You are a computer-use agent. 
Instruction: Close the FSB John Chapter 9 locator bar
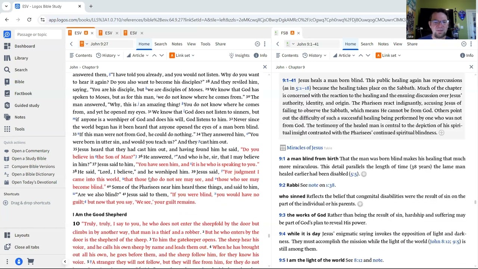point(471,67)
